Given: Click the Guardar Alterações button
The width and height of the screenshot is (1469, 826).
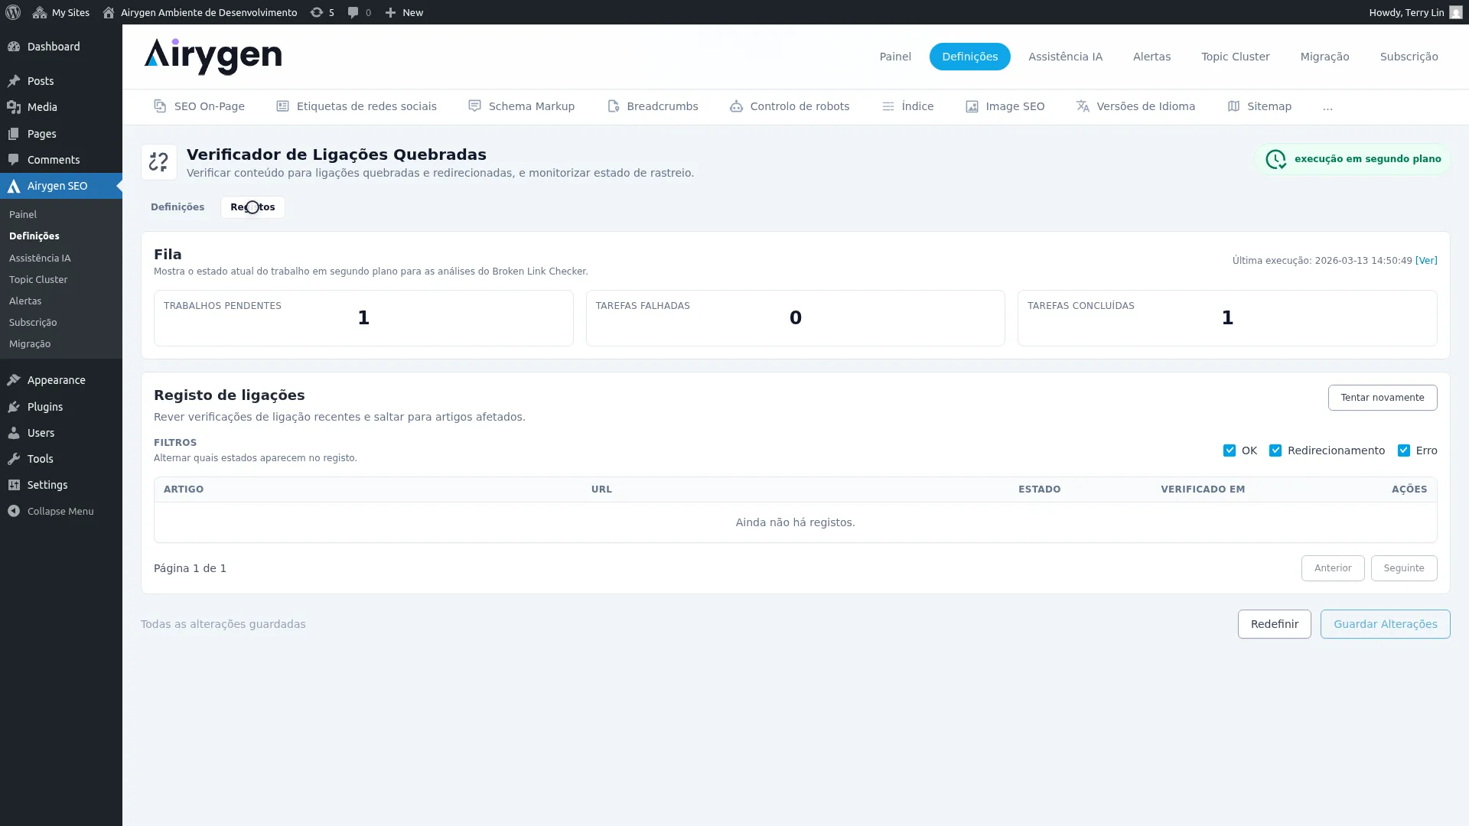Looking at the screenshot, I should pyautogui.click(x=1385, y=624).
